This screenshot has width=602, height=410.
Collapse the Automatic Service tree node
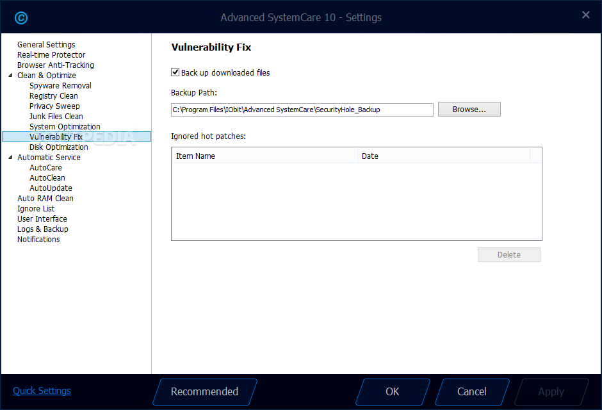pos(10,157)
